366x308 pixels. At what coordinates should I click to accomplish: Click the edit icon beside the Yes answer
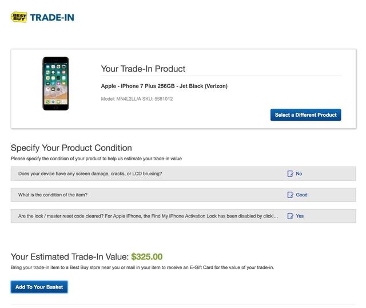tap(291, 216)
